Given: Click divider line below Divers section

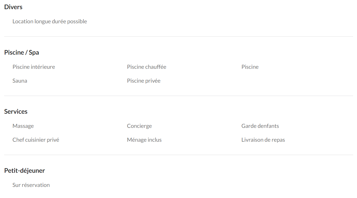Looking at the screenshot, I should click(178, 36).
